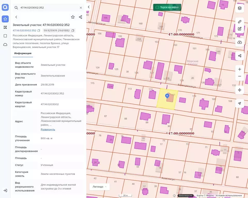Zoom out the map with minus
This screenshot has height=198, width=248.
pos(240,76)
